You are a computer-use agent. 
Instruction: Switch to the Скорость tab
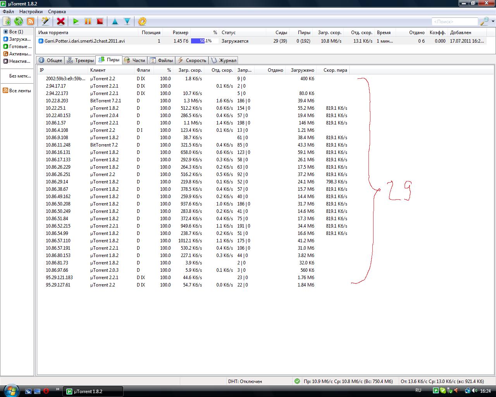point(192,60)
